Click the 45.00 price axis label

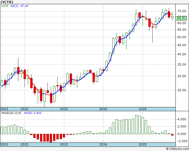pos(182,45)
